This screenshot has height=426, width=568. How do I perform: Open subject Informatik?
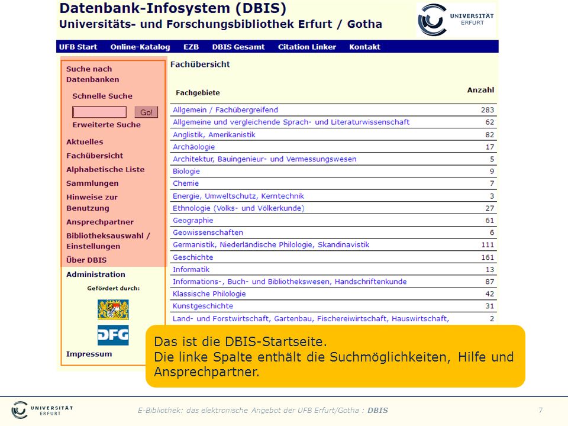click(191, 270)
